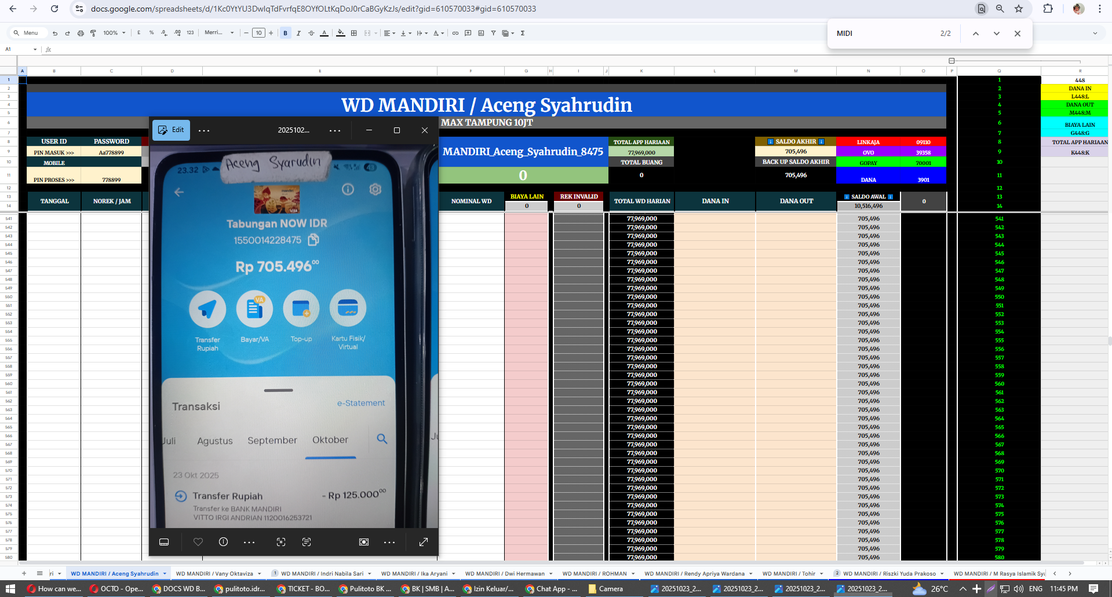Add a comment using toolbar icon
This screenshot has height=597, width=1112.
468,33
